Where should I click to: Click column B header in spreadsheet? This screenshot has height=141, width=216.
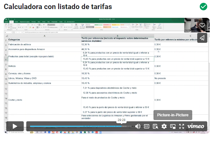click(118, 36)
